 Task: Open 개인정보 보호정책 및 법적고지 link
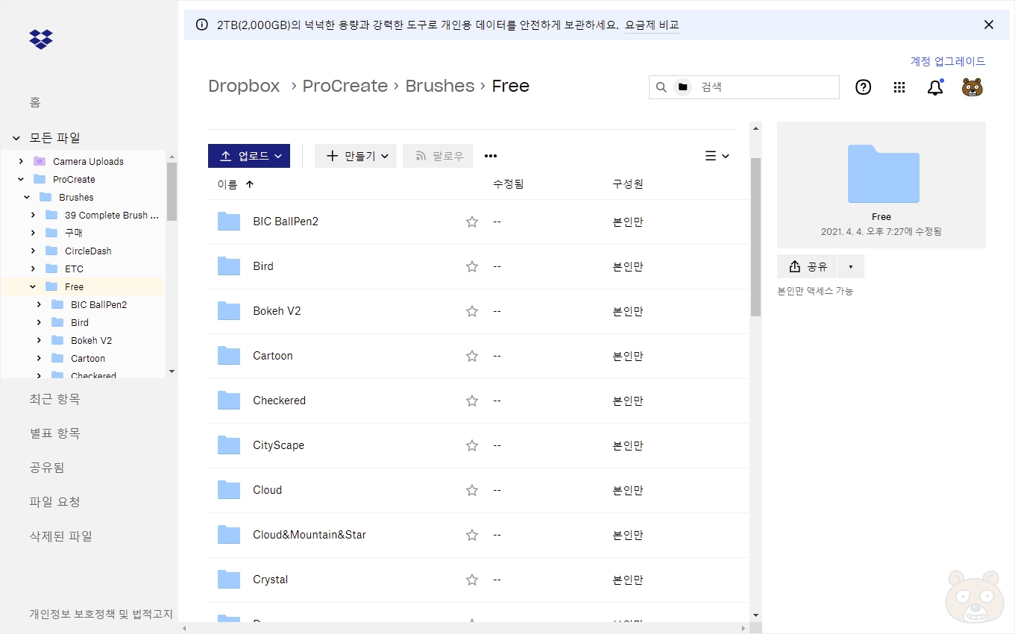101,614
